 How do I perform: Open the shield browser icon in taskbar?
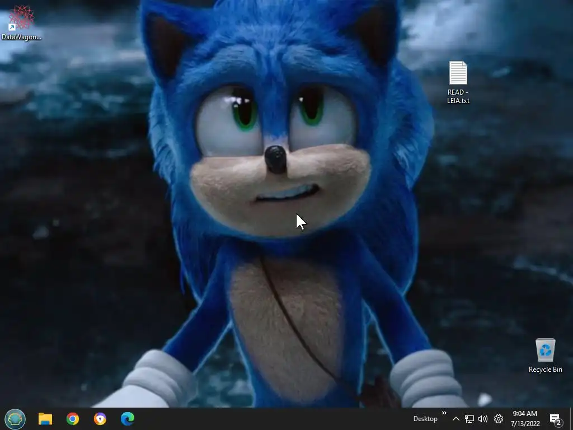coord(100,419)
